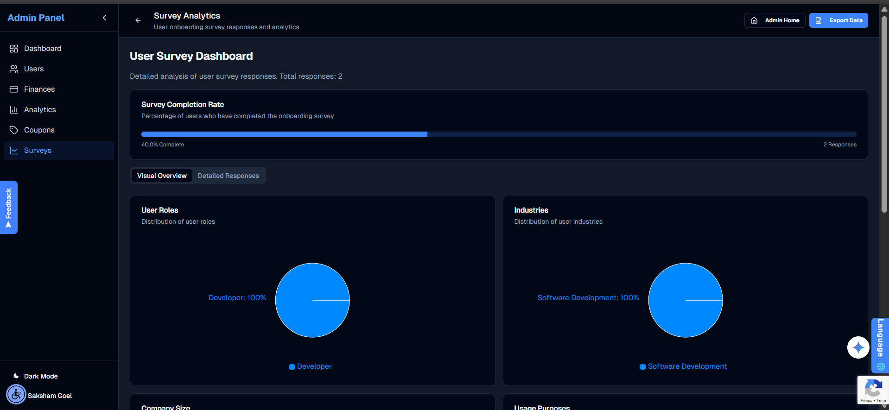Open the Analytics bar chart icon
Viewport: 889px width, 410px height.
(14, 110)
